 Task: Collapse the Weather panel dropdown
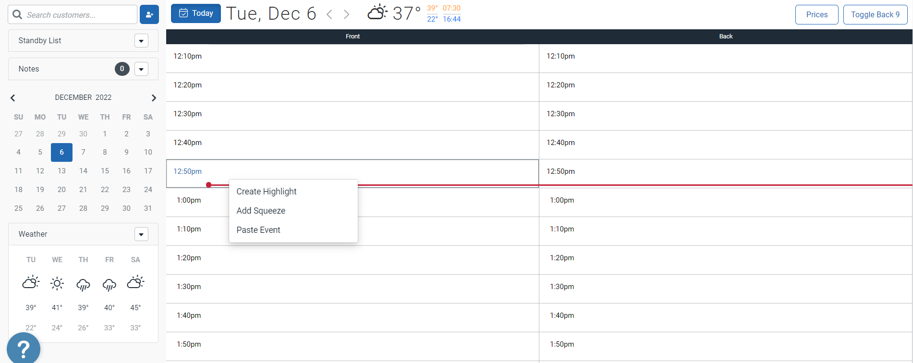click(x=141, y=234)
